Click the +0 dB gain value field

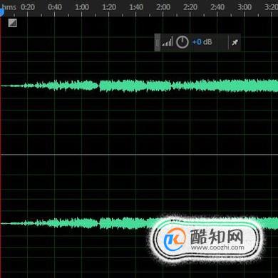(202, 42)
